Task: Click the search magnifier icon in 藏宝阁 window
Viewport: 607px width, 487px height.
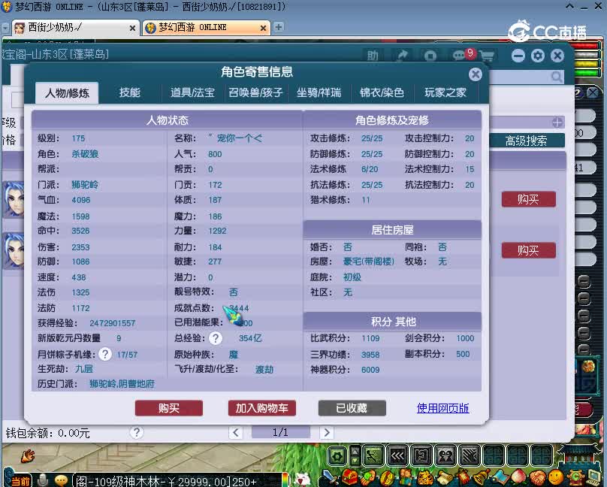Action: tap(557, 77)
